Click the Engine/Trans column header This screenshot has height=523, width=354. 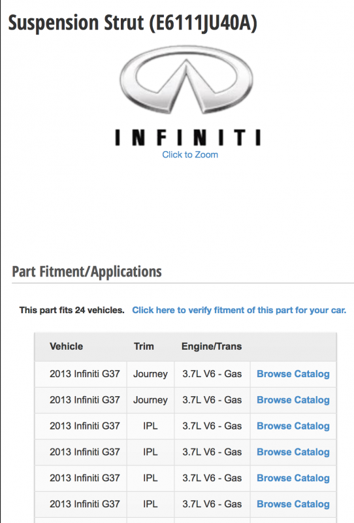point(212,346)
